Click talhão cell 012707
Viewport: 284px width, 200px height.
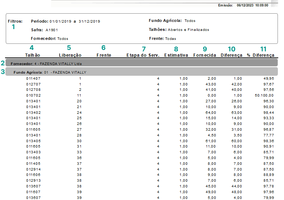point(33,84)
